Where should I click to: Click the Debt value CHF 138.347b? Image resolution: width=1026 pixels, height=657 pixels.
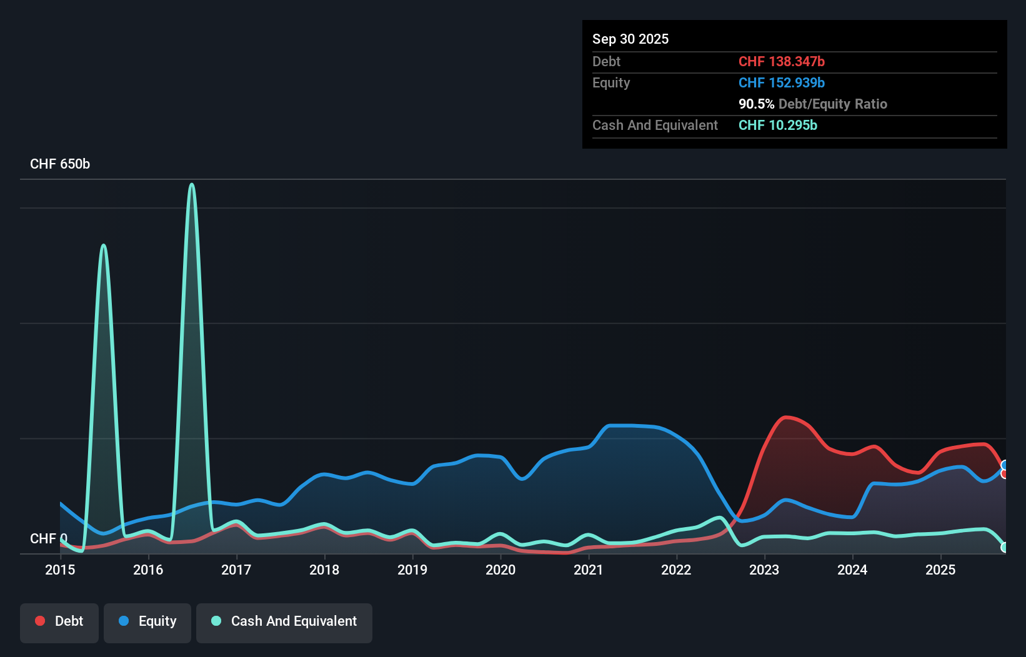click(782, 61)
